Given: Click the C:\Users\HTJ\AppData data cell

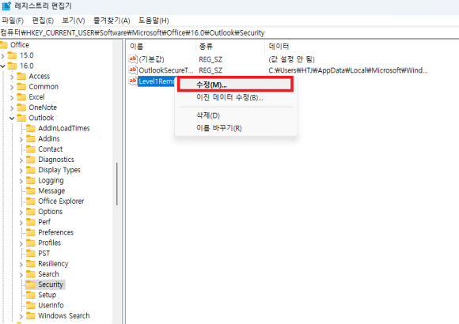Looking at the screenshot, I should 347,70.
